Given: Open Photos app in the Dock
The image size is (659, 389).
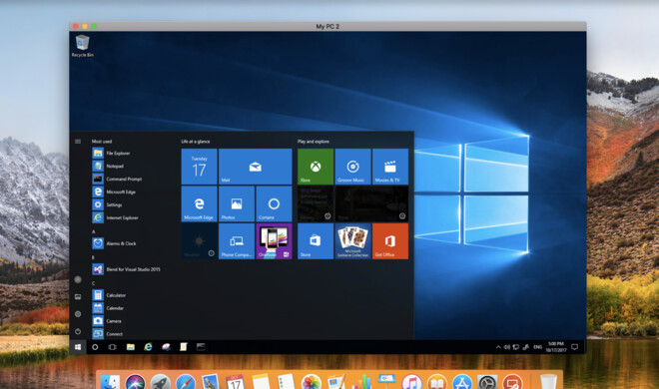Looking at the screenshot, I should (x=312, y=383).
